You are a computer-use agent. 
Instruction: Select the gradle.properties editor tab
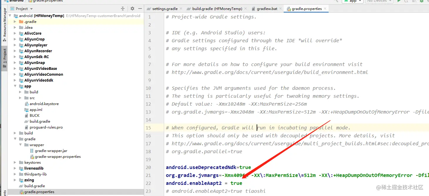pos(307,9)
